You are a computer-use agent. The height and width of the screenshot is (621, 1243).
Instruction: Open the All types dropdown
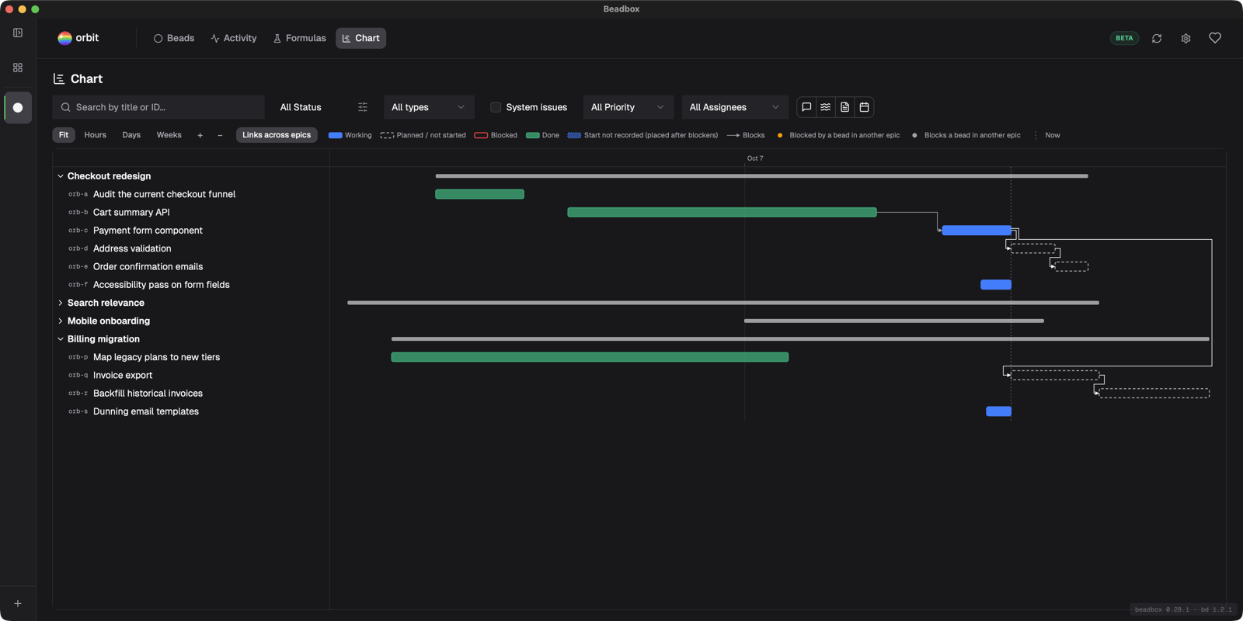[x=429, y=107]
